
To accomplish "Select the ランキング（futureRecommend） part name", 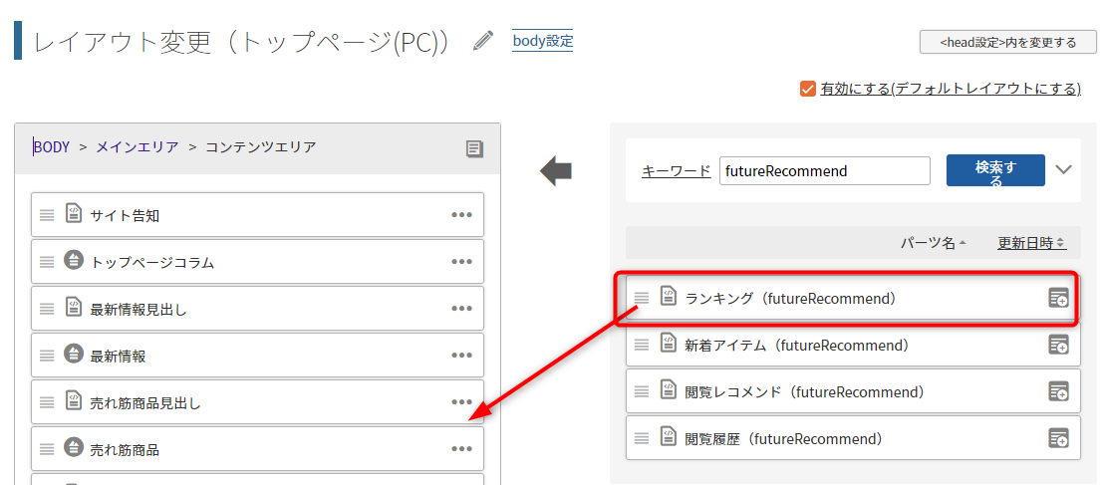I will 794,298.
